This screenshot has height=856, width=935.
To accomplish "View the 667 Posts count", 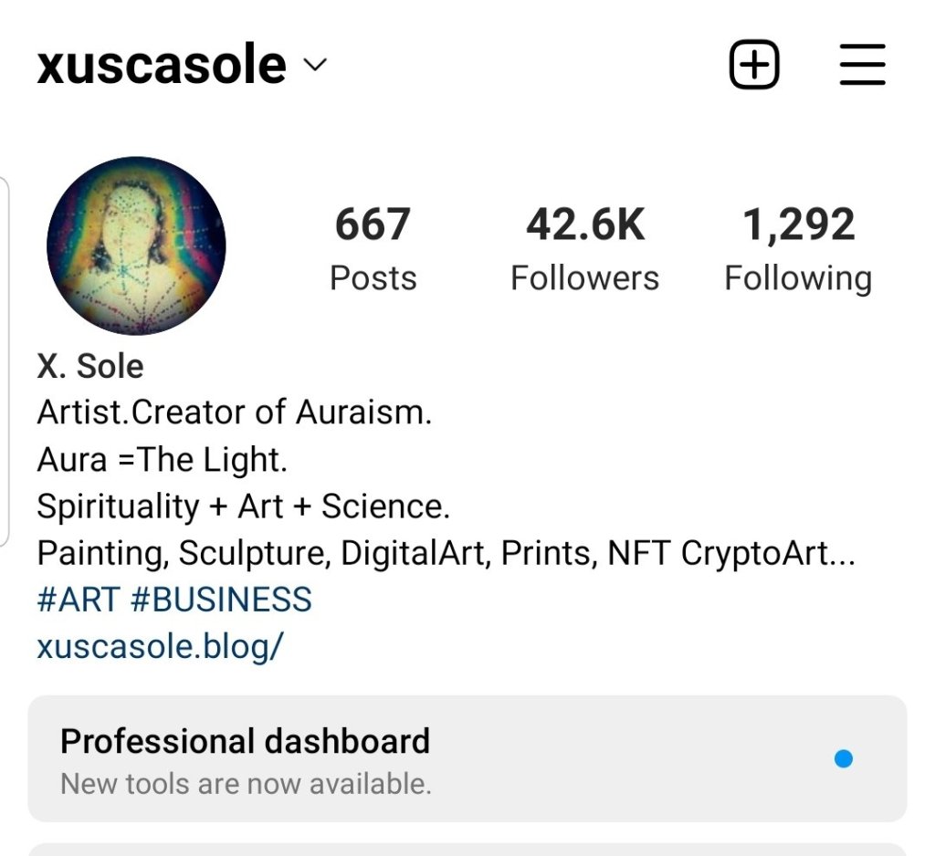I will 373,248.
